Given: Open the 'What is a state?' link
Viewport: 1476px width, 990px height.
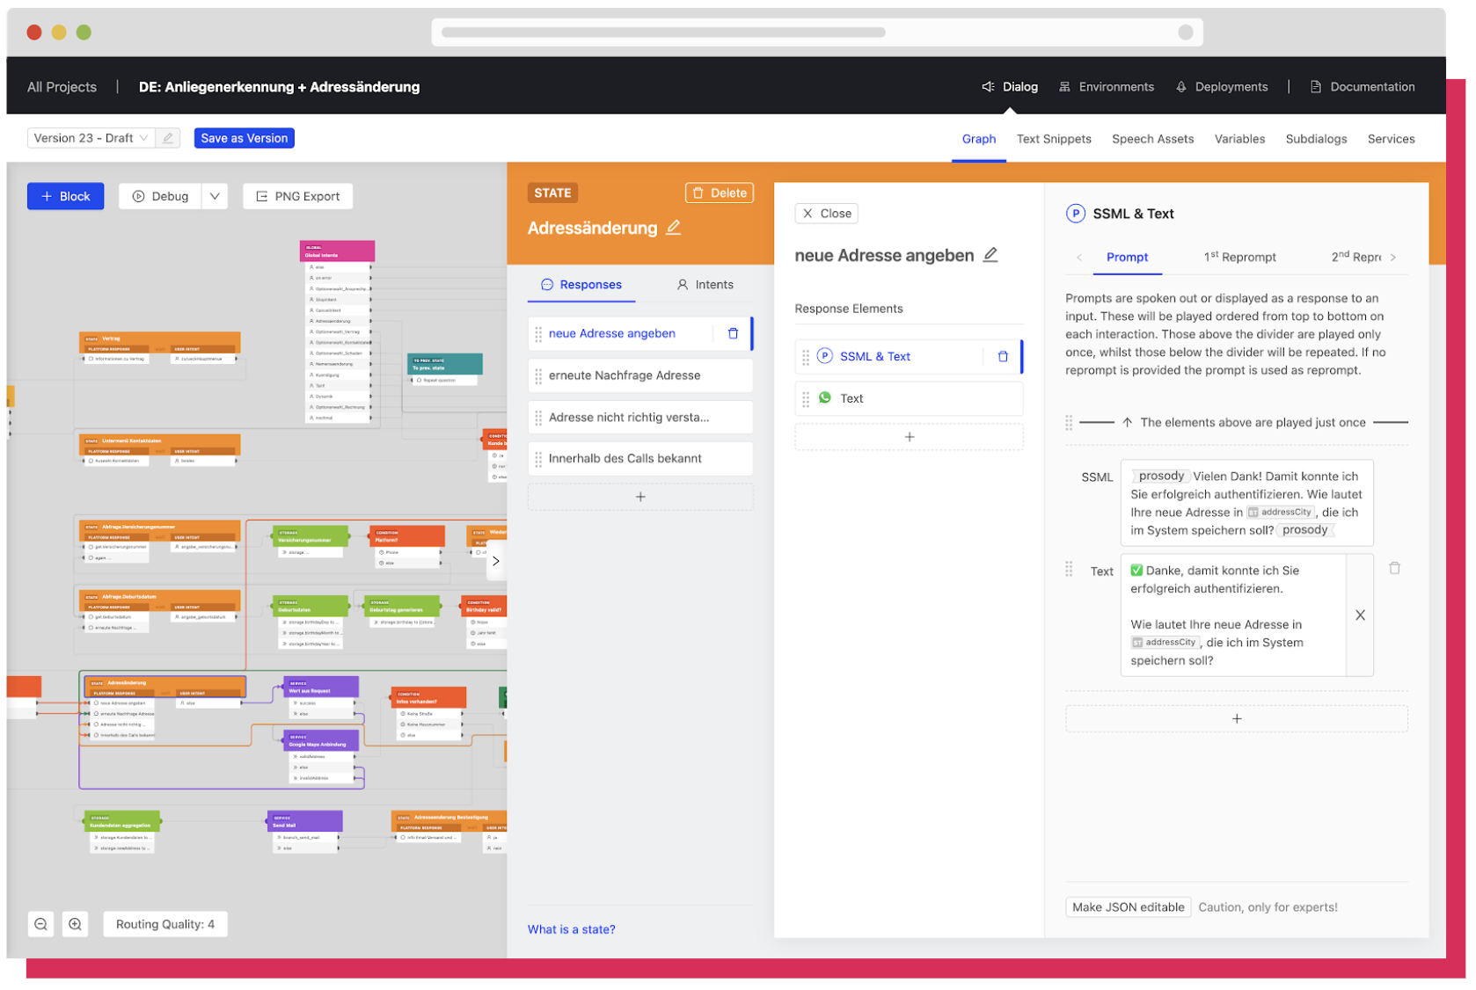Looking at the screenshot, I should [x=572, y=930].
